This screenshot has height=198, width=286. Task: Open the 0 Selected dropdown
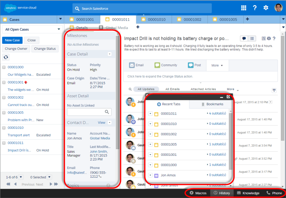(x=50, y=177)
